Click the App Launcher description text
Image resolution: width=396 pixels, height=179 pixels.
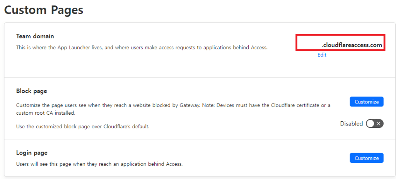click(x=142, y=47)
